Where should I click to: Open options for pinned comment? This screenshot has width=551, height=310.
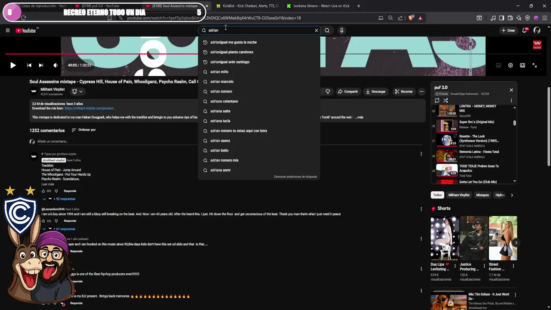[421, 154]
